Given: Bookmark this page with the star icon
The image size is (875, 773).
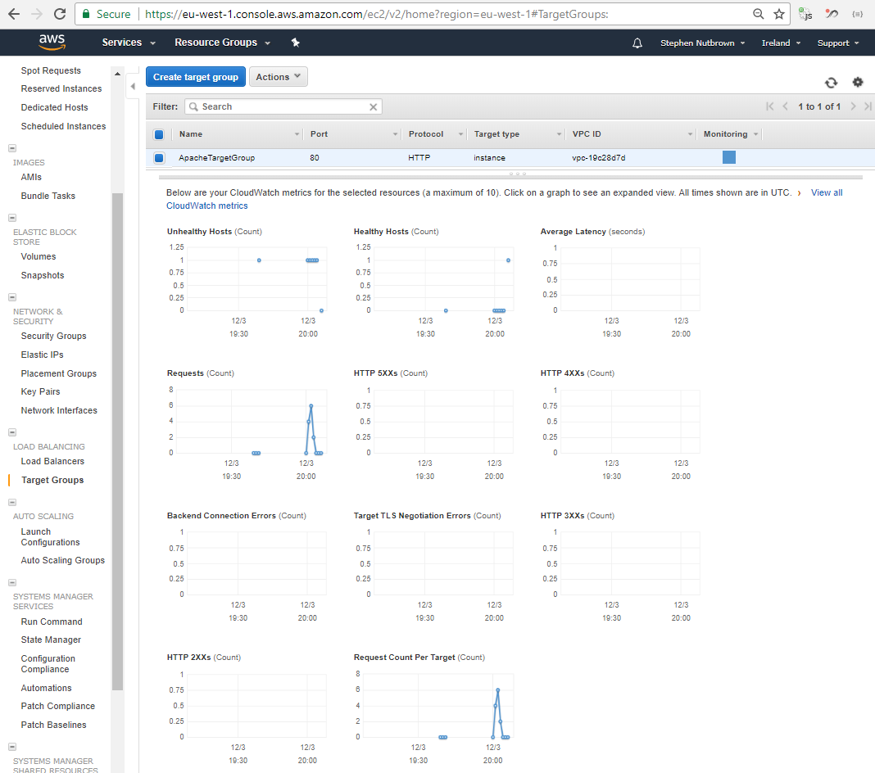Looking at the screenshot, I should click(x=779, y=14).
